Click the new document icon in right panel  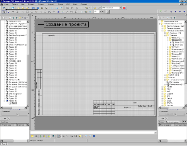[162, 18]
